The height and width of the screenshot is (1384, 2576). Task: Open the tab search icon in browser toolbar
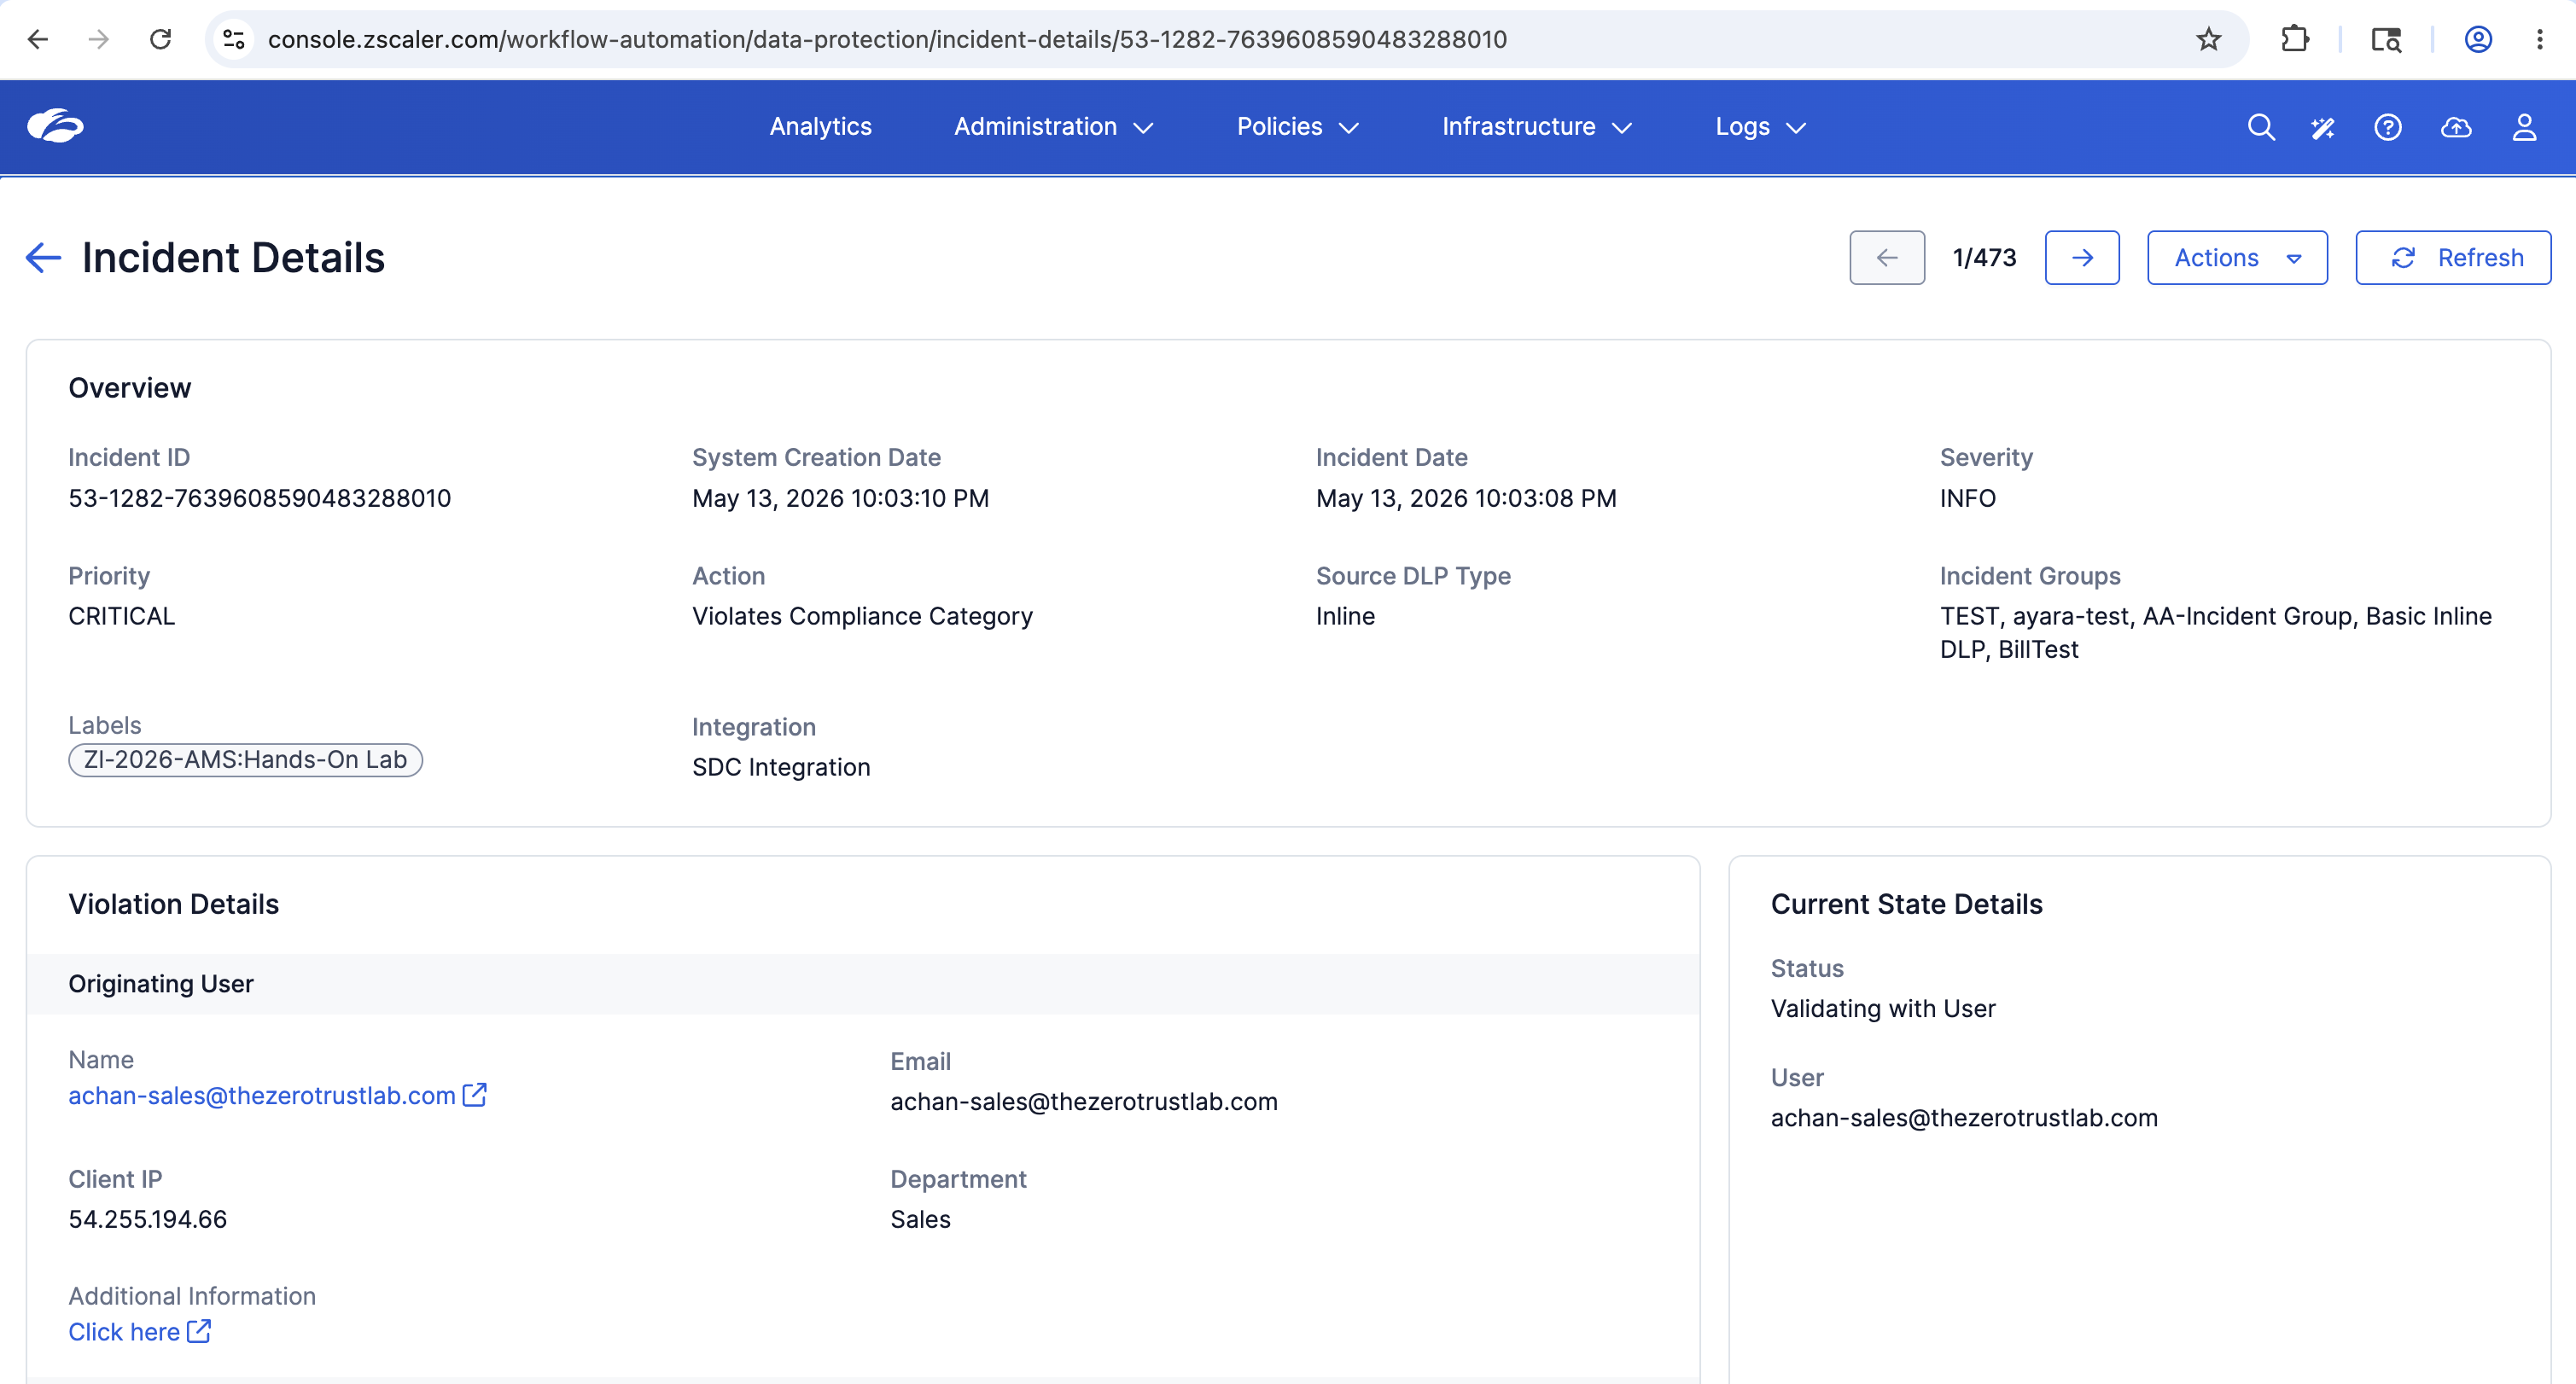[2386, 39]
